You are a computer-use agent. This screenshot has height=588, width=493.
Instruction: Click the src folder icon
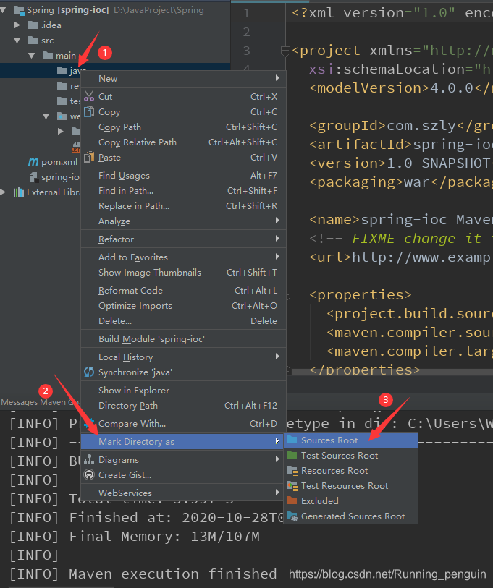[x=33, y=40]
